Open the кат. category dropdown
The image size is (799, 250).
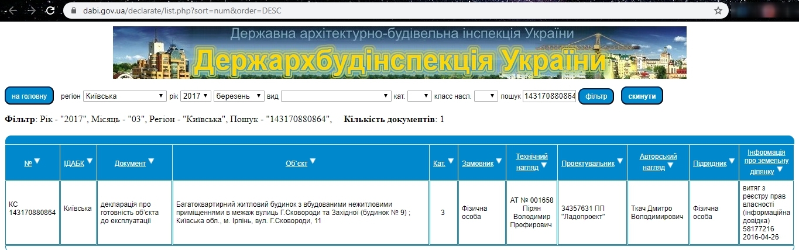coord(419,96)
